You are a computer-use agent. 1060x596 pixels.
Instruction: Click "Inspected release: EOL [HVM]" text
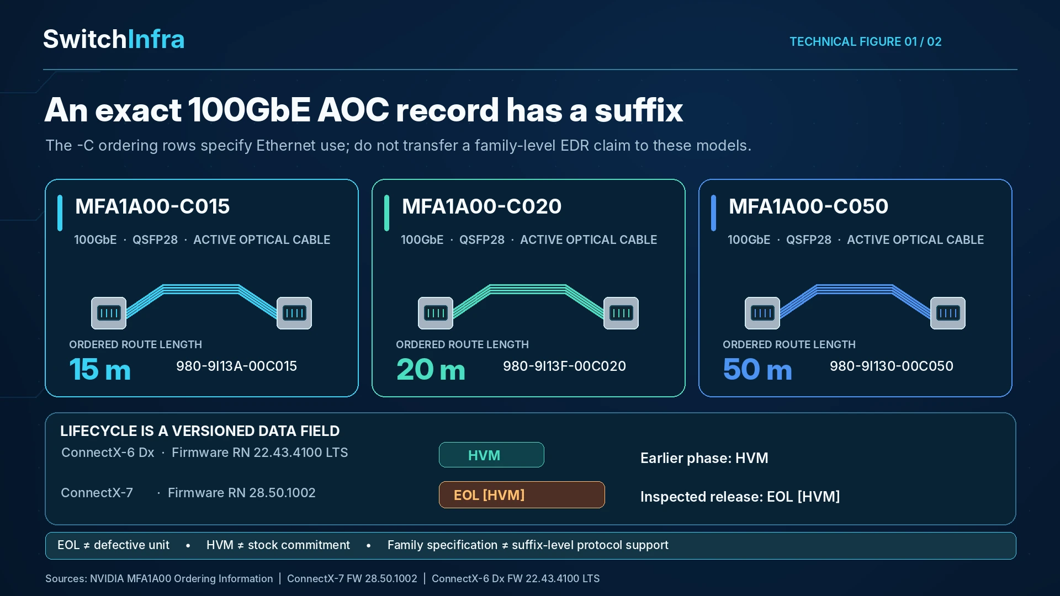point(740,497)
